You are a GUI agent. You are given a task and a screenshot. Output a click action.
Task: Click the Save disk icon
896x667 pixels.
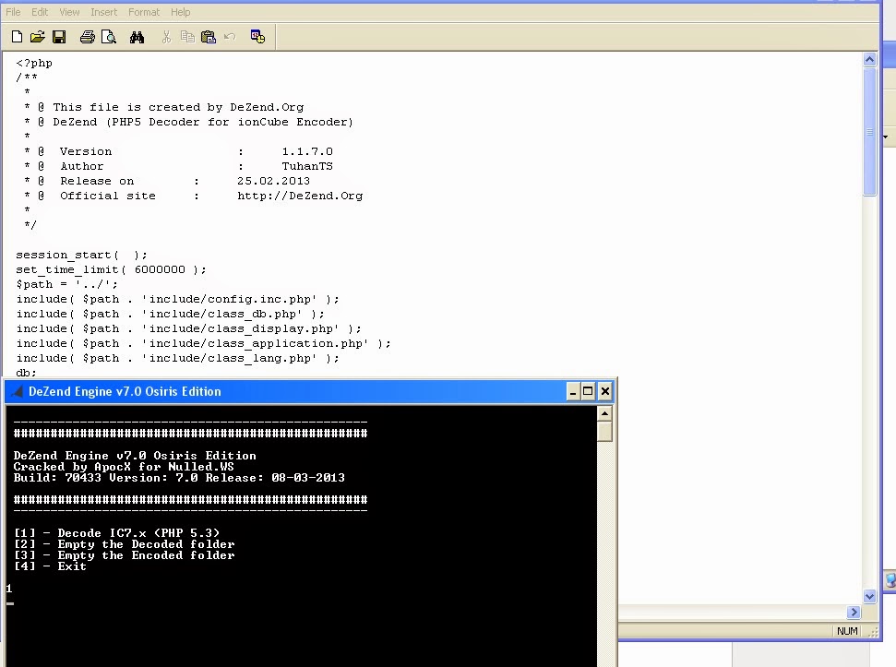(x=59, y=37)
